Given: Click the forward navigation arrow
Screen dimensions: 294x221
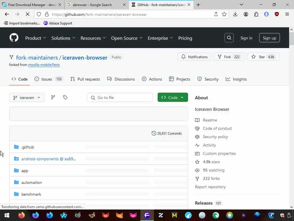Looking at the screenshot, I should [17, 14].
